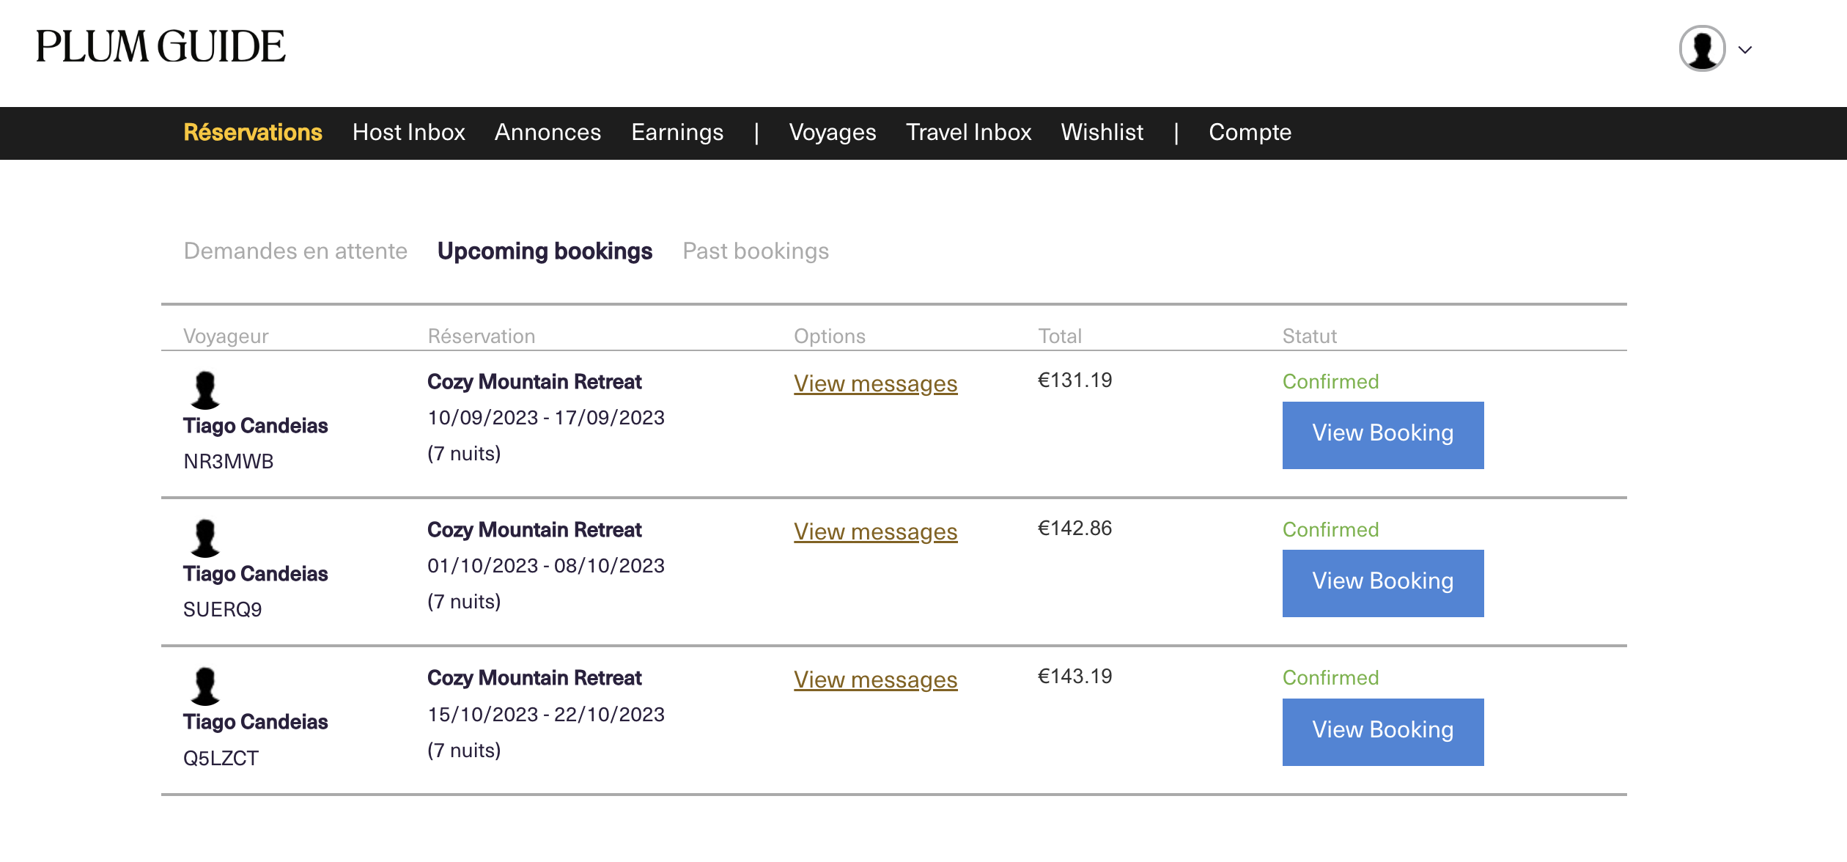
Task: Select Voyages in the navigation bar
Action: point(832,133)
